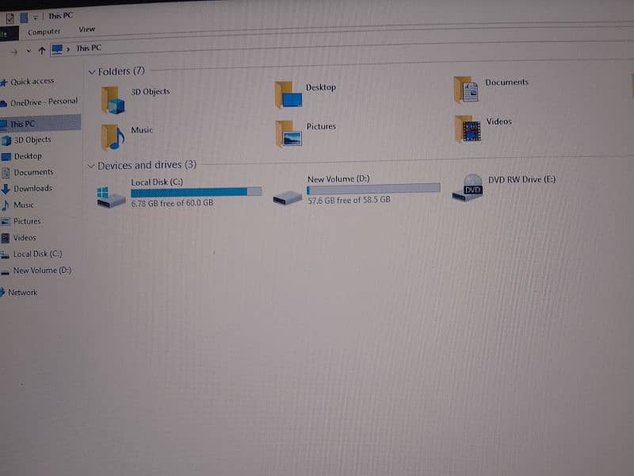Open the Computer ribbon tab

[44, 32]
